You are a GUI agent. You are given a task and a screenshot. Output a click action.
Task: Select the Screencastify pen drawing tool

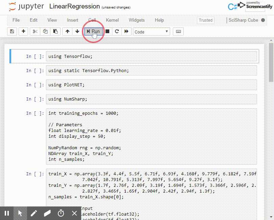click(33, 213)
